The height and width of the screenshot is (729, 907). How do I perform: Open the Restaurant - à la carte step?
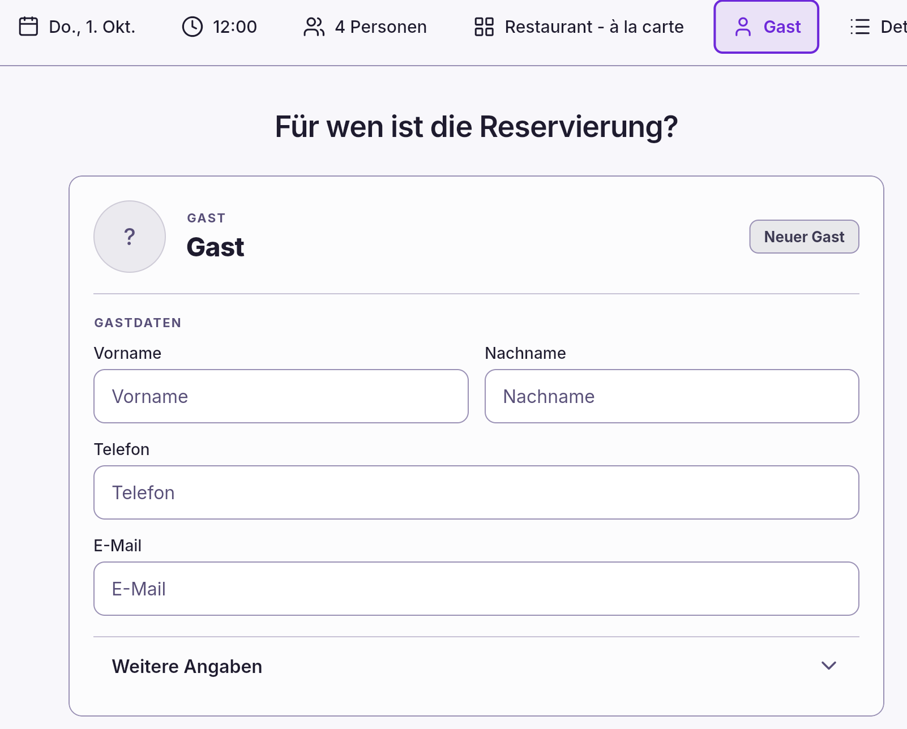coord(579,27)
